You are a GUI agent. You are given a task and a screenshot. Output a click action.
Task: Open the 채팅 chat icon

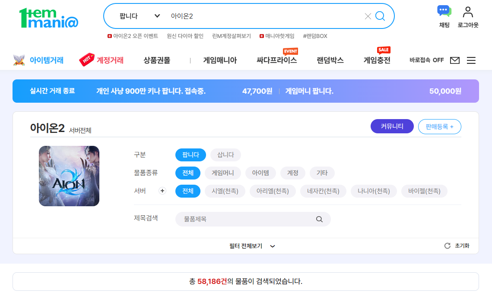tap(444, 17)
